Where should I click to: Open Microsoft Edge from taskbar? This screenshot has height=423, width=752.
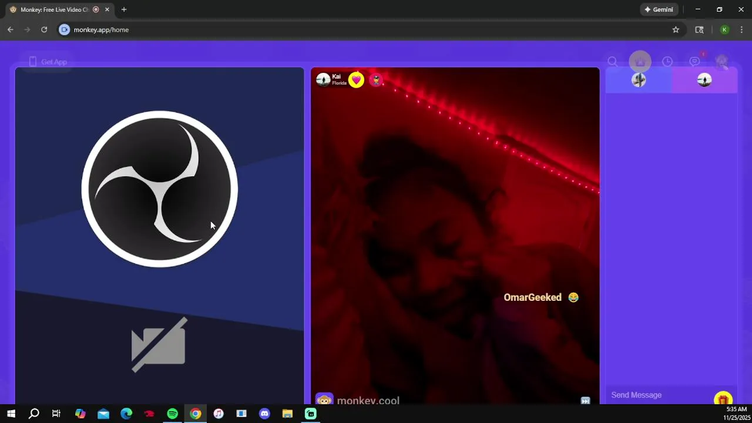pos(126,414)
